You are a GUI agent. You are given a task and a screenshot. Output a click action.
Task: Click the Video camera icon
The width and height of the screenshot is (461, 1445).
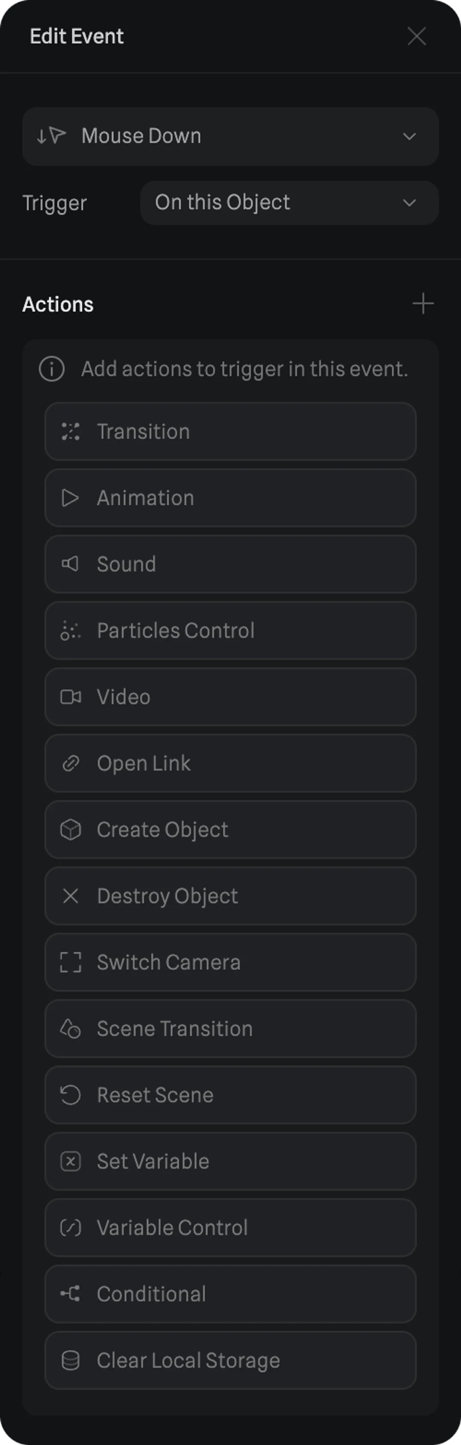71,697
